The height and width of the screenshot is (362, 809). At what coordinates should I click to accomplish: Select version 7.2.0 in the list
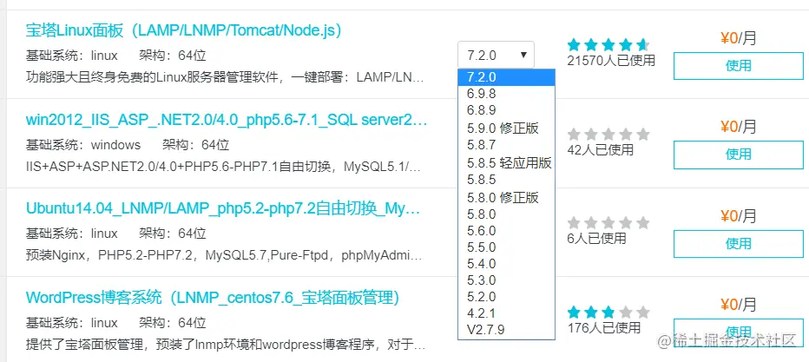coord(506,77)
